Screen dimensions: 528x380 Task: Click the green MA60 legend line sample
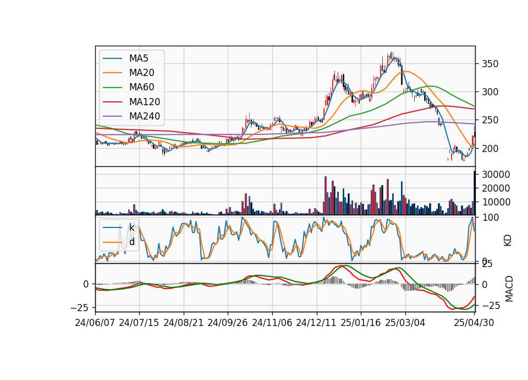pyautogui.click(x=112, y=88)
